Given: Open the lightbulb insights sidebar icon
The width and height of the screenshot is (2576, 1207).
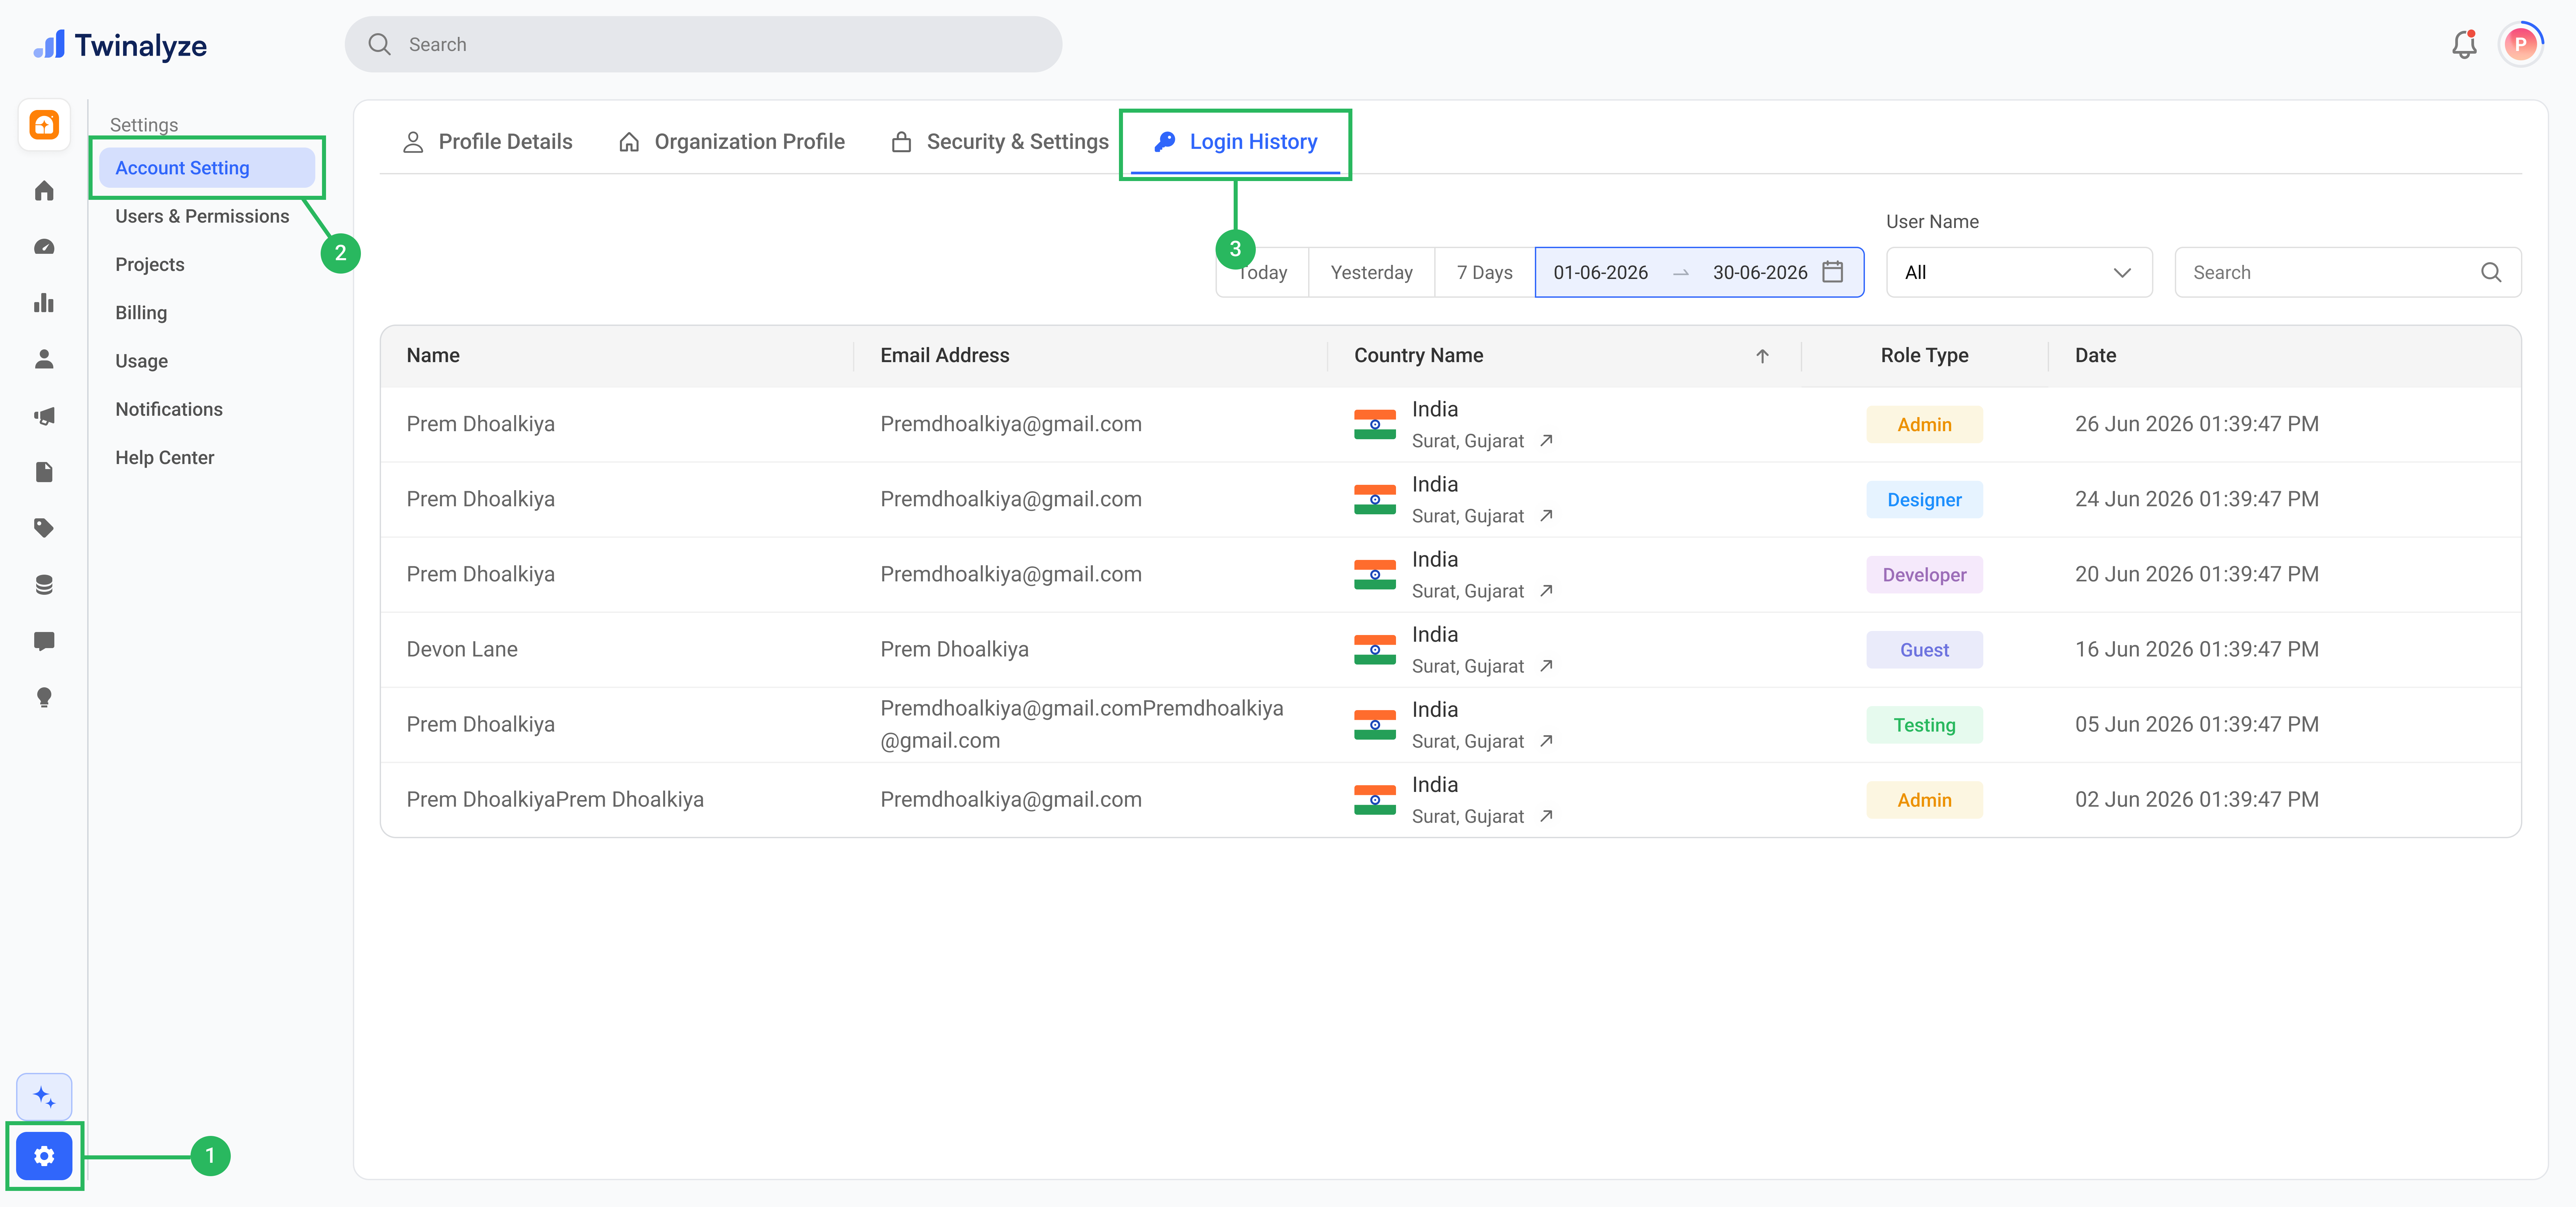Looking at the screenshot, I should click(x=44, y=697).
